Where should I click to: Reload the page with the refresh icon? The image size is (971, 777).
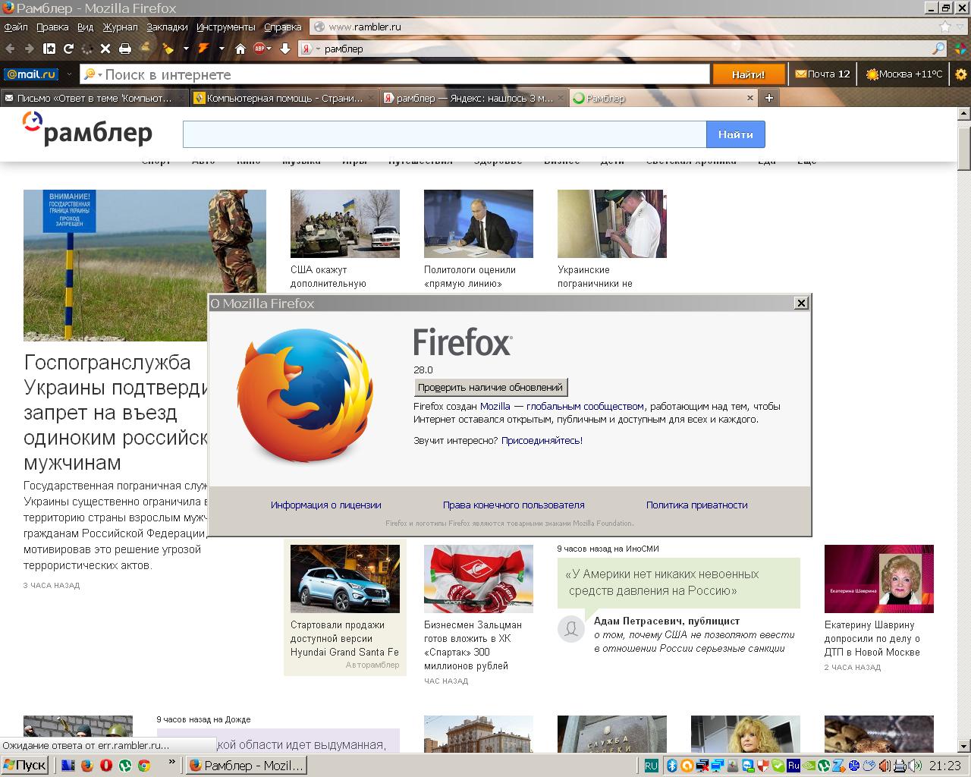coord(68,49)
